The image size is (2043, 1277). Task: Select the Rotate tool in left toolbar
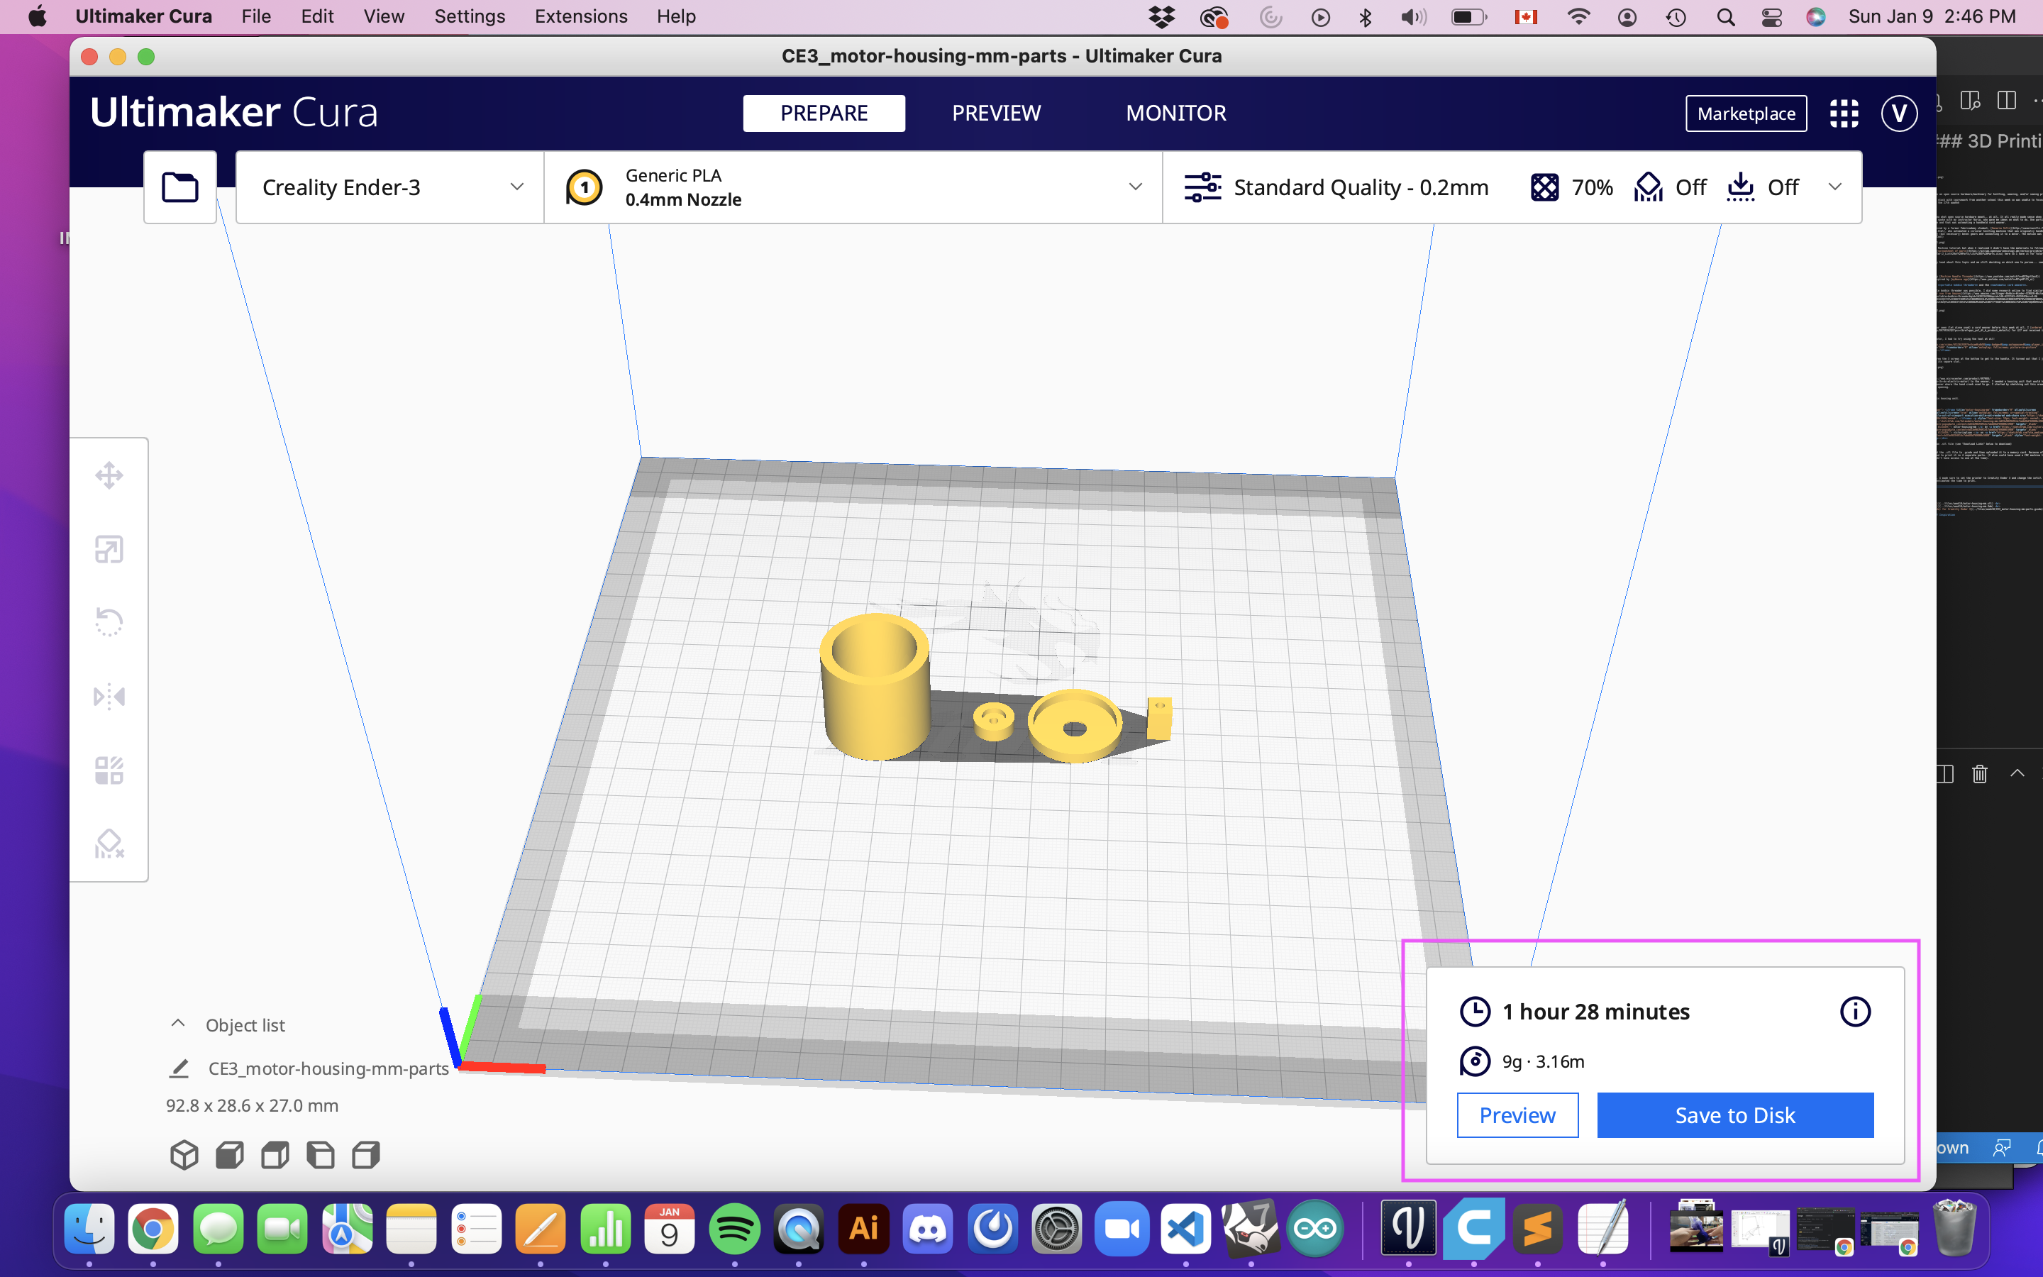click(109, 622)
